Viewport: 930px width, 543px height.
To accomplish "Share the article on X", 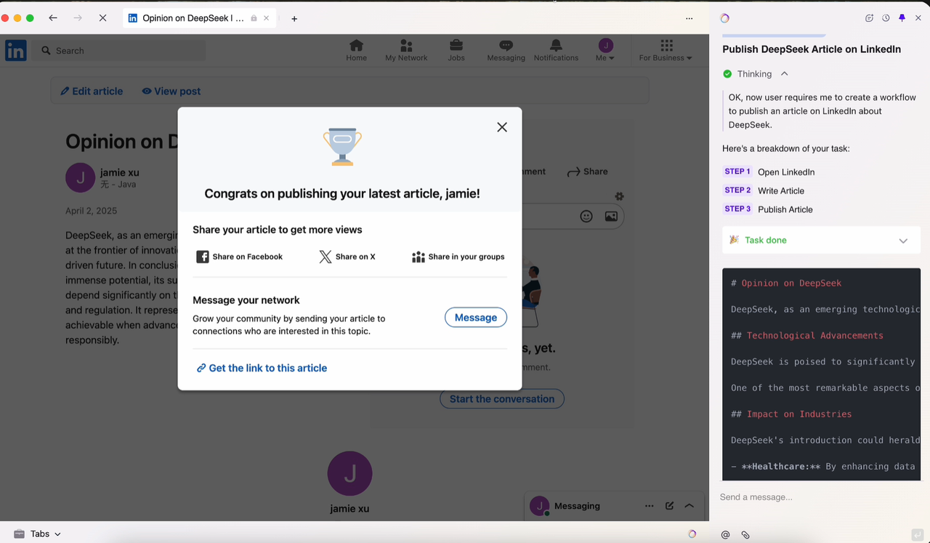I will (347, 257).
